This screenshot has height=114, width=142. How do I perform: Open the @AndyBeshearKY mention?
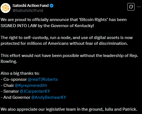[49, 97]
